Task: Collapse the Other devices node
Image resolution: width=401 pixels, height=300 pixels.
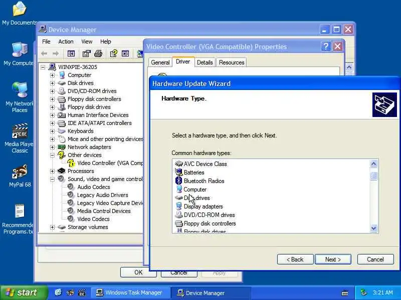Action: pos(52,155)
